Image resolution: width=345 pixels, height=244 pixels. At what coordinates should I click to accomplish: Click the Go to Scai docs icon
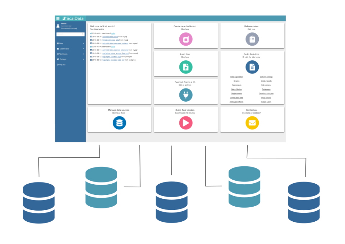[x=252, y=66]
